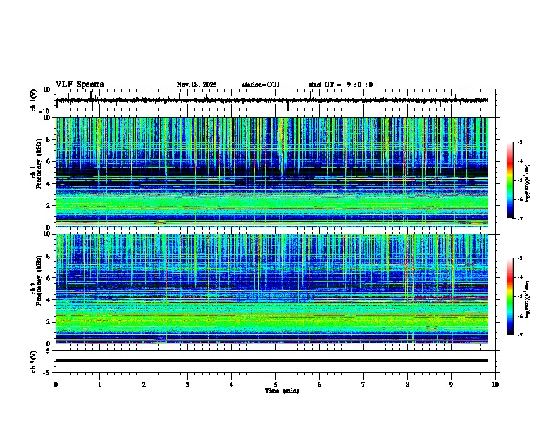Viewport: 558px width, 431px height.
Task: Click the ch.1 colorbar log(PSD) label
Action: (527, 184)
